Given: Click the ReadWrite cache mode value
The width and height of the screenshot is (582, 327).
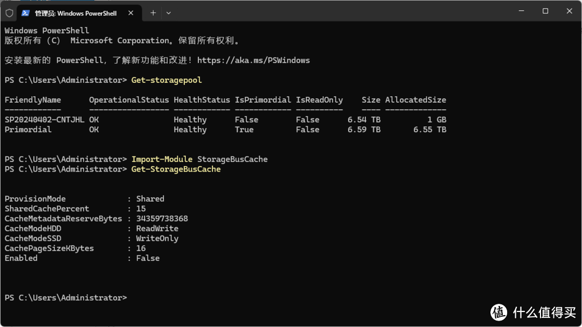Looking at the screenshot, I should coord(157,229).
